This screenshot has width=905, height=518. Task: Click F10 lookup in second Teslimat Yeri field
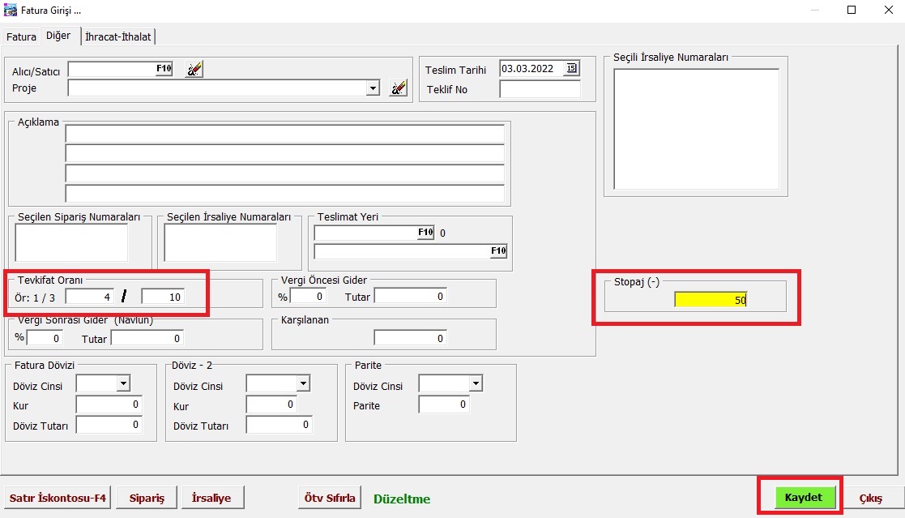point(498,251)
